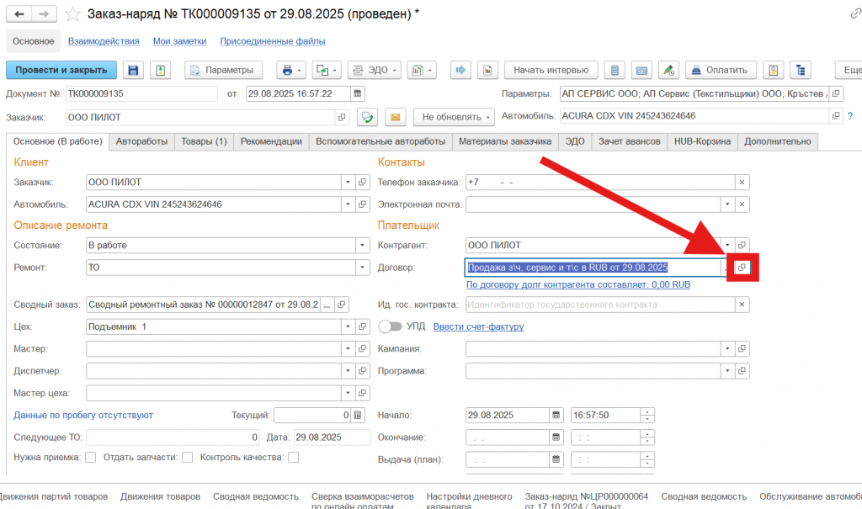The image size is (862, 509).
Task: Switch to the Автоработы tab
Action: point(141,142)
